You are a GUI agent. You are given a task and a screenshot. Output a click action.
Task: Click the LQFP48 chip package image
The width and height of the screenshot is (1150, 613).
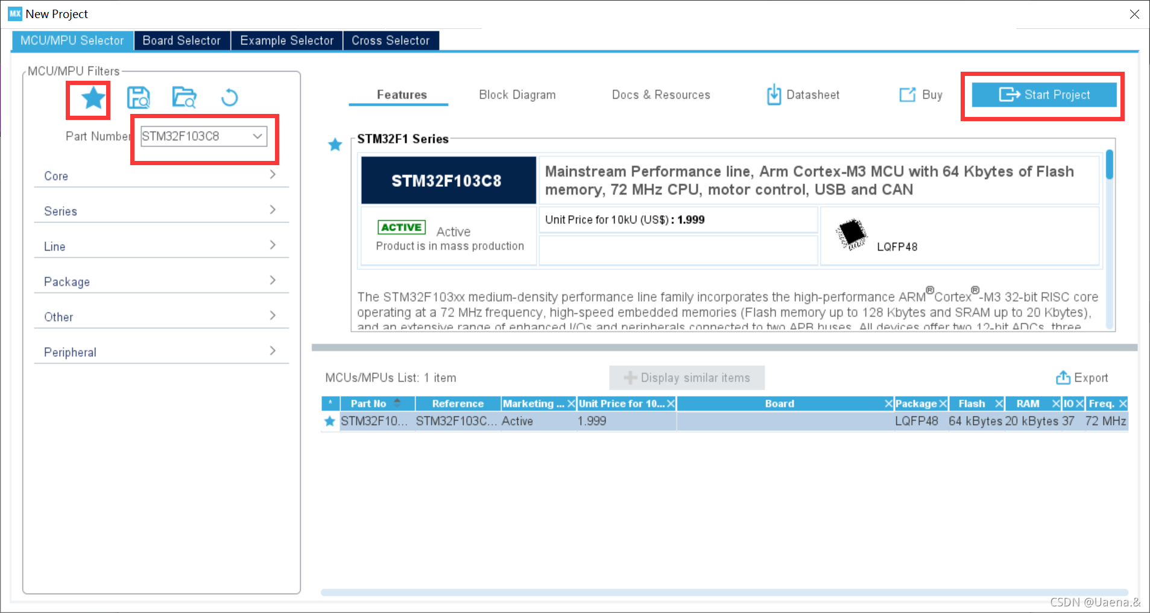(x=851, y=234)
